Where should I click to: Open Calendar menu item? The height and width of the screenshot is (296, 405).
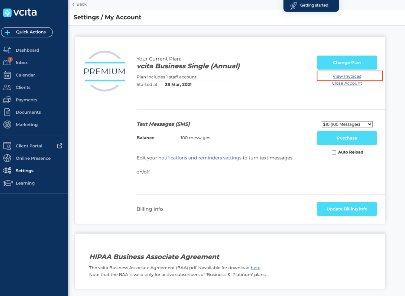(25, 75)
